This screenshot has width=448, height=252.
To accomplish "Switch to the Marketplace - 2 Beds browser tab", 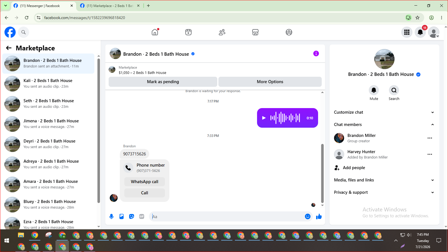I will [x=110, y=6].
